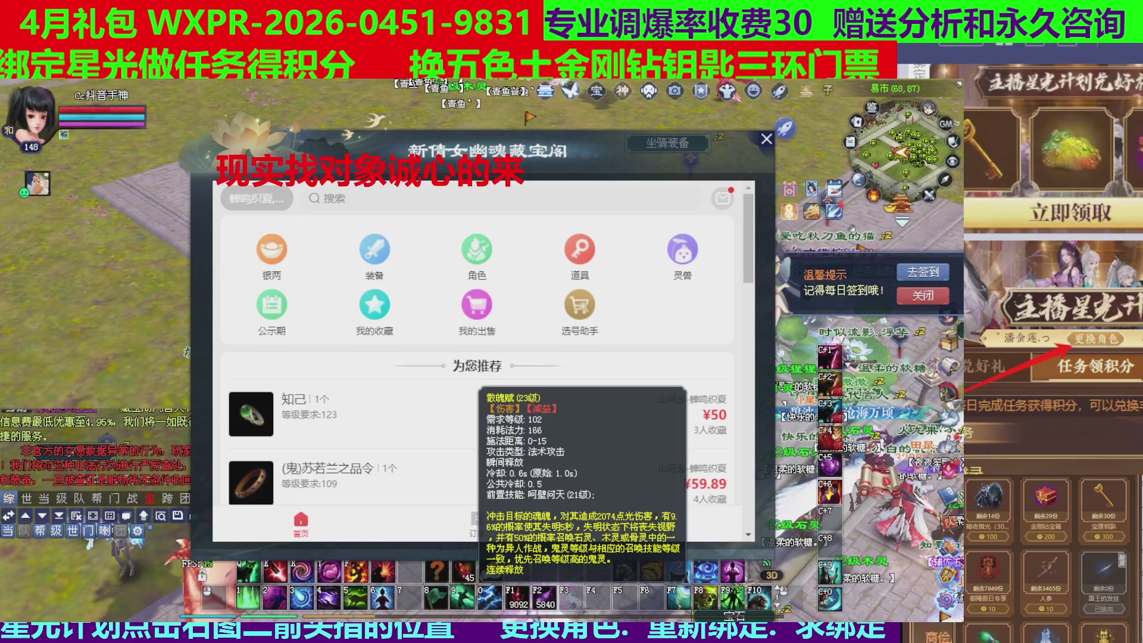This screenshot has height=643, width=1143.
Task: Toggle the 3D view button on skill bar
Action: [x=772, y=575]
